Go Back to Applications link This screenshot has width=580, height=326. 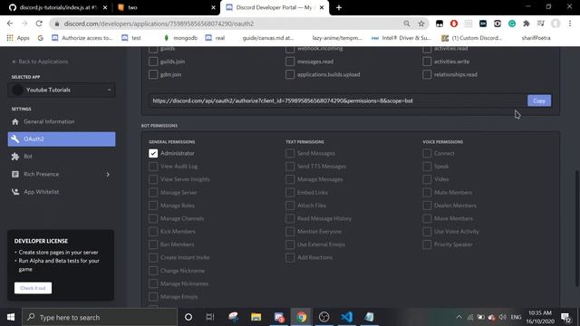coord(40,62)
